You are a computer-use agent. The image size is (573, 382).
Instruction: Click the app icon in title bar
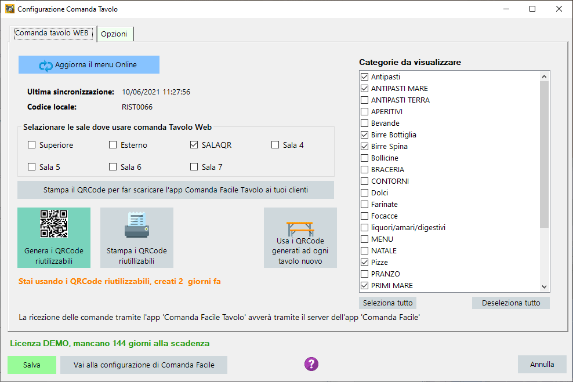point(9,9)
